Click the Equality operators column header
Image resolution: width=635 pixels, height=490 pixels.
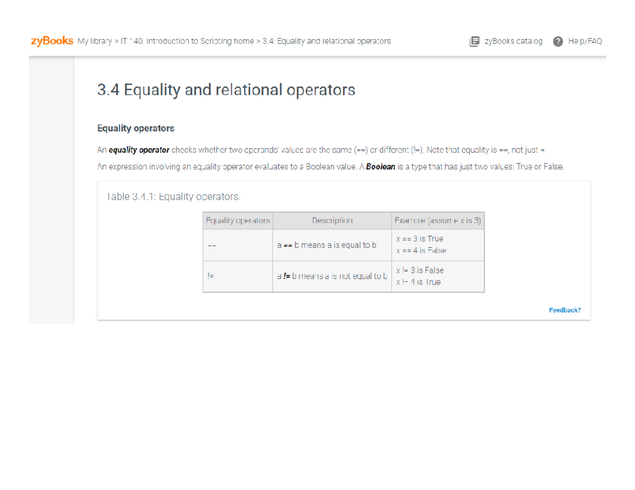237,220
